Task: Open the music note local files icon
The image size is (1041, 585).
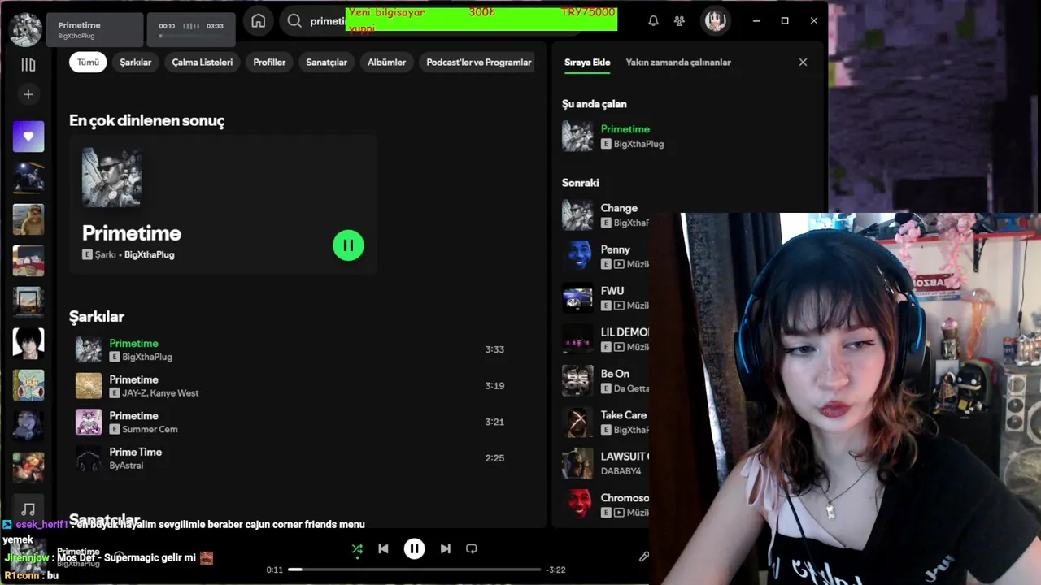Action: [x=28, y=509]
